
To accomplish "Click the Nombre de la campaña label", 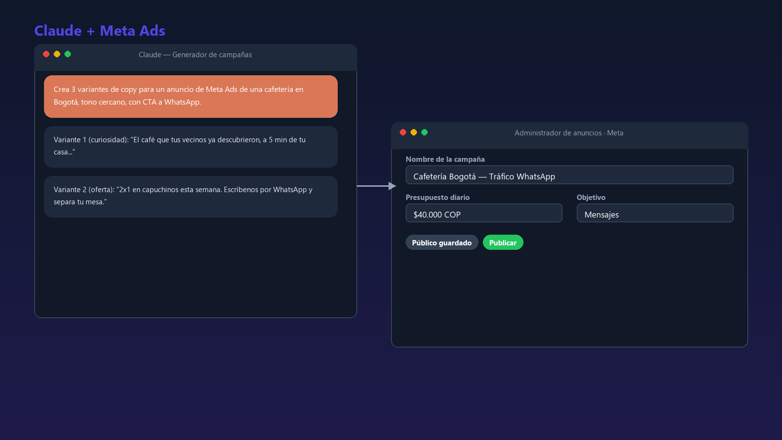I will pos(445,159).
